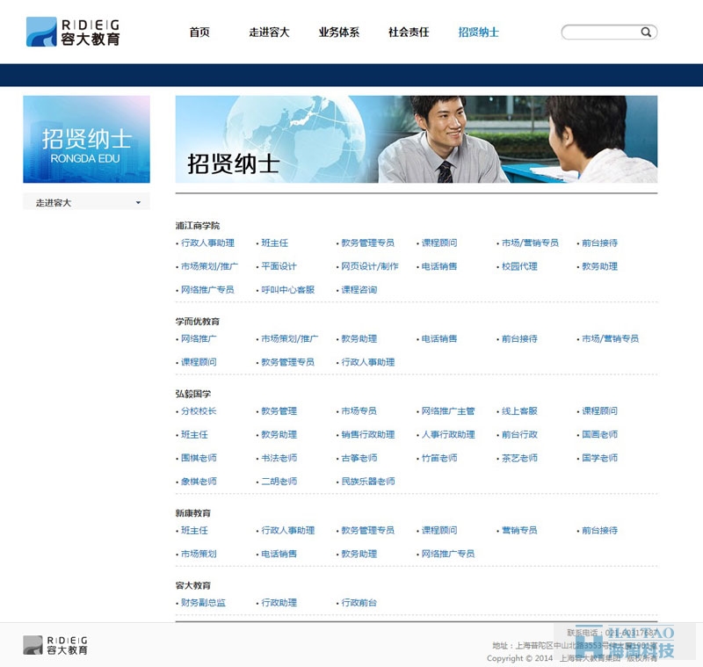Open the 招贤纳士 navigation item
Image resolution: width=703 pixels, height=667 pixels.
tap(478, 32)
